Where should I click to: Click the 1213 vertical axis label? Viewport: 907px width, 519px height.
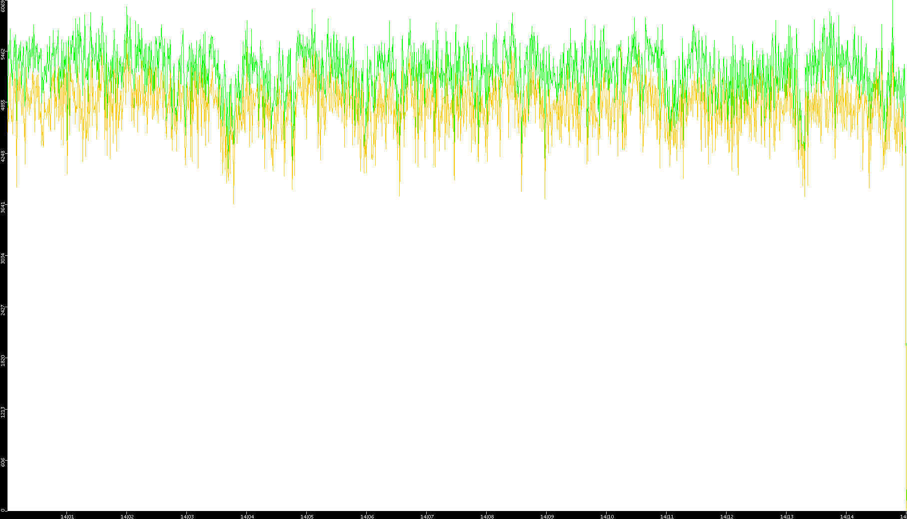pyautogui.click(x=3, y=412)
